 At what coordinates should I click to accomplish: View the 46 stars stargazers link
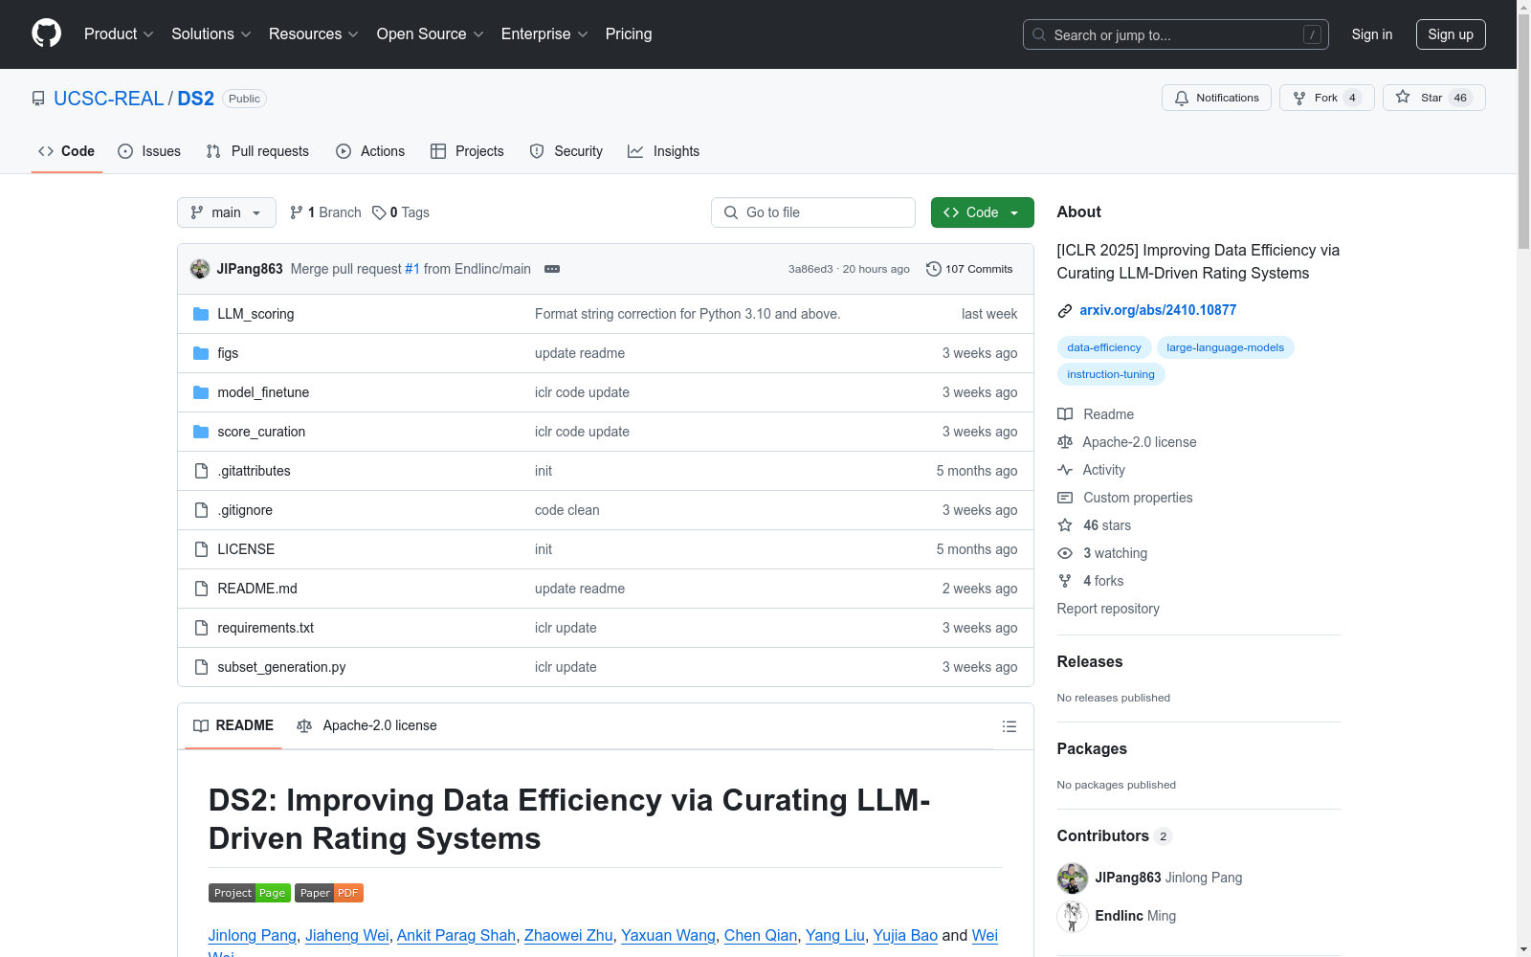[x=1107, y=525]
